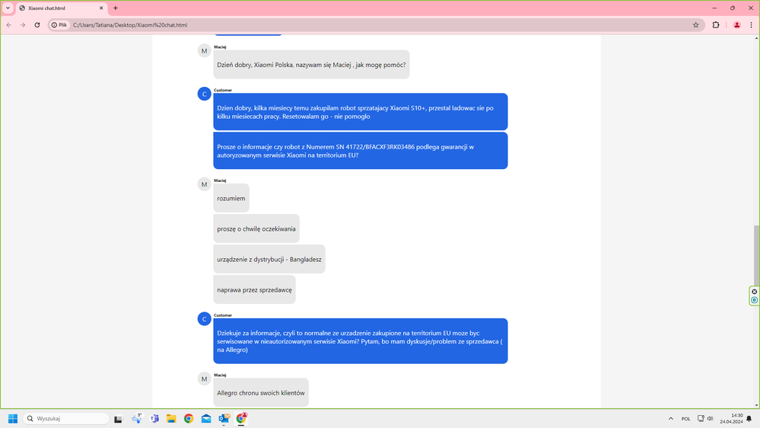Click 'naprawa przez sprzedawcę' bubble
760x428 pixels.
point(254,289)
